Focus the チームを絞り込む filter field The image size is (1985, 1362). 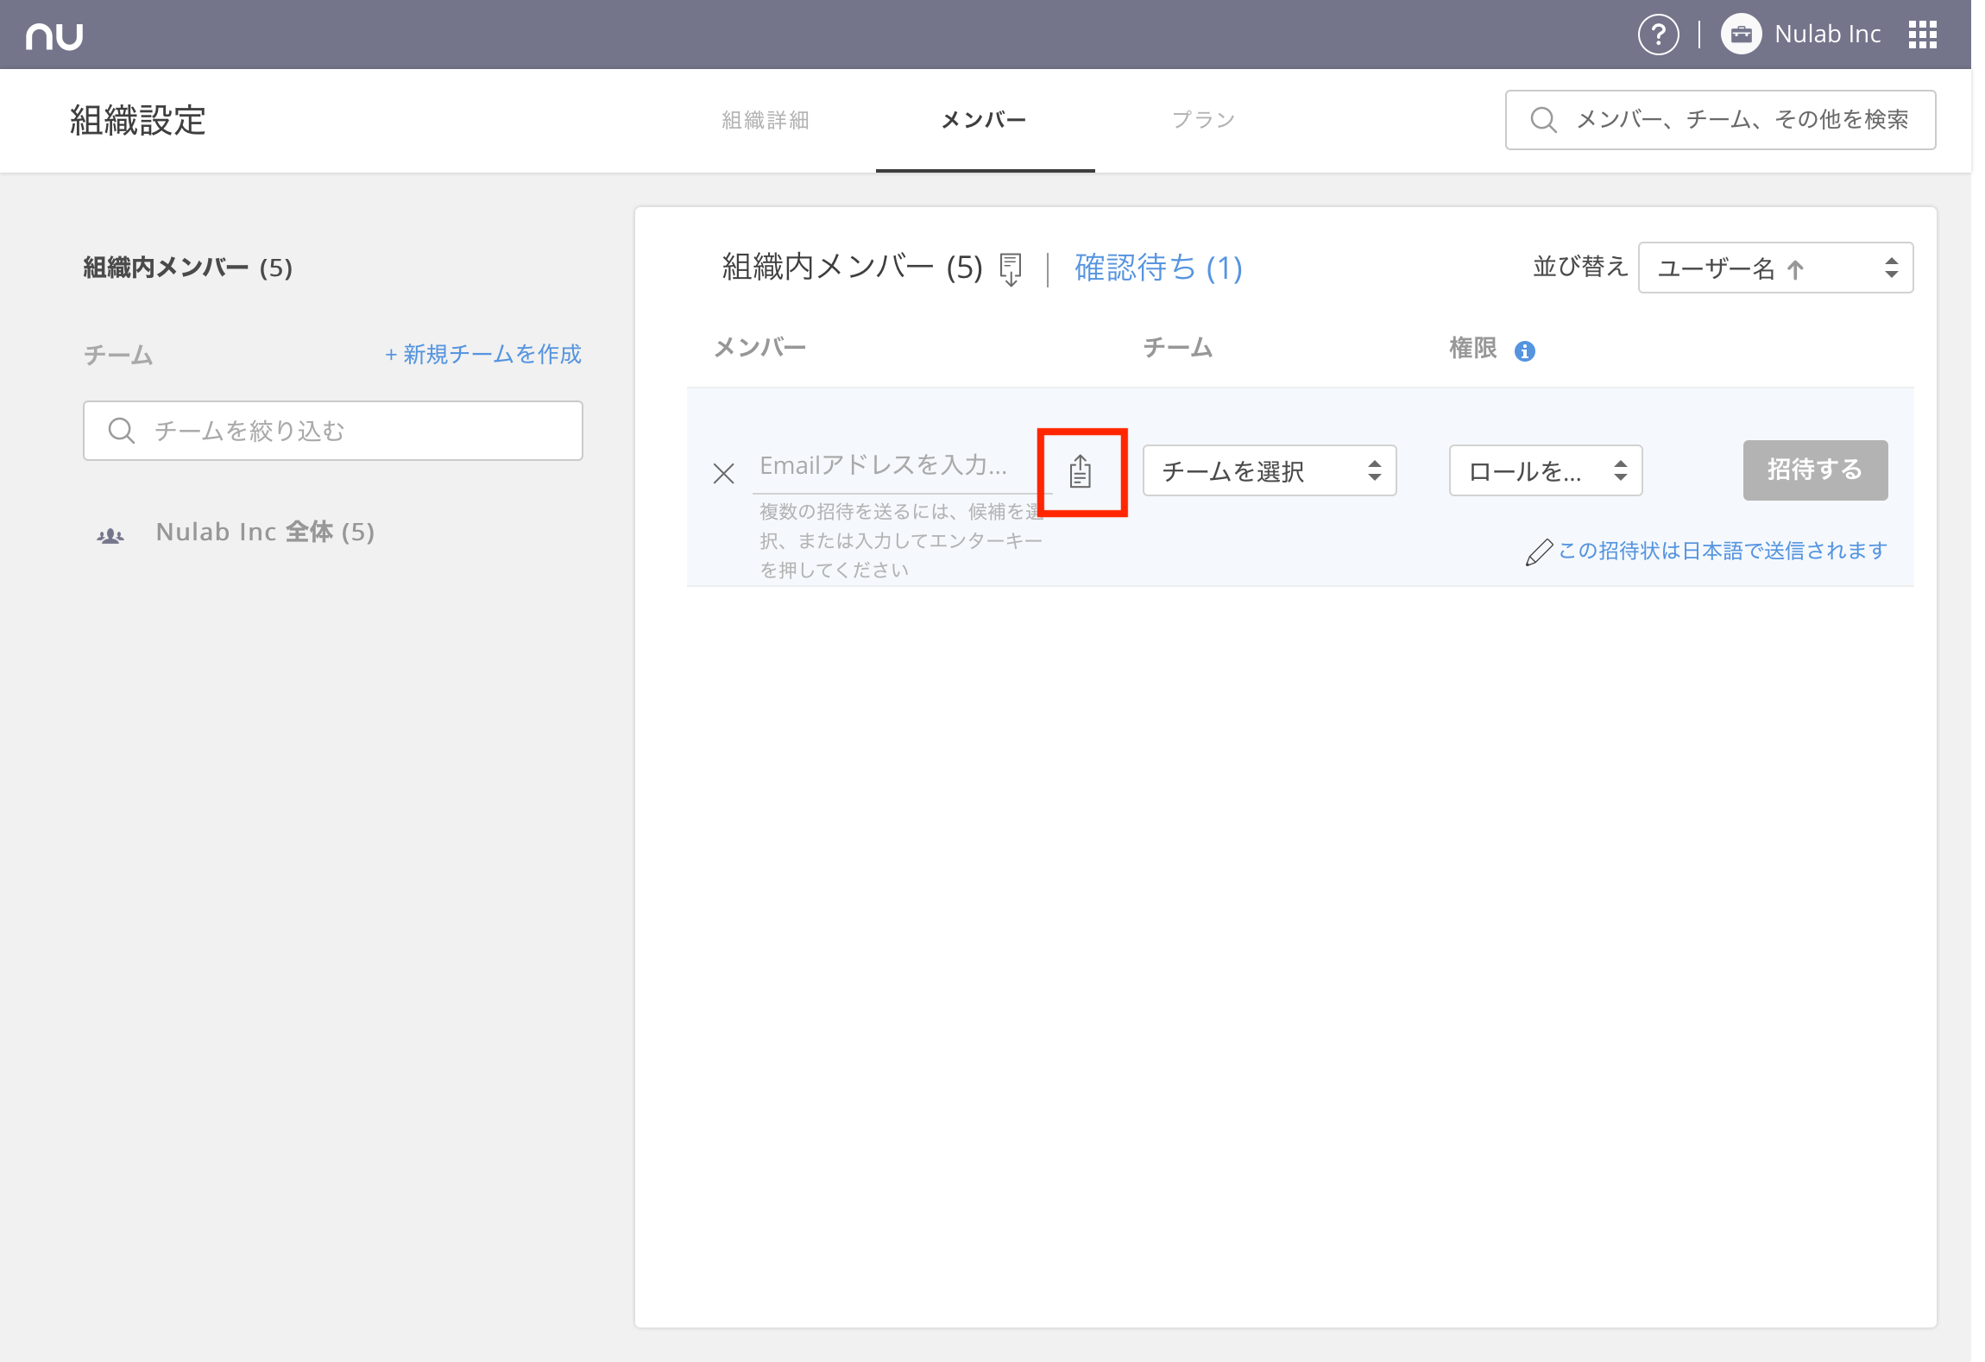[x=333, y=431]
